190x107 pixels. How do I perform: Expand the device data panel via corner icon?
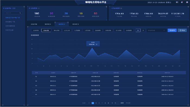106,7
